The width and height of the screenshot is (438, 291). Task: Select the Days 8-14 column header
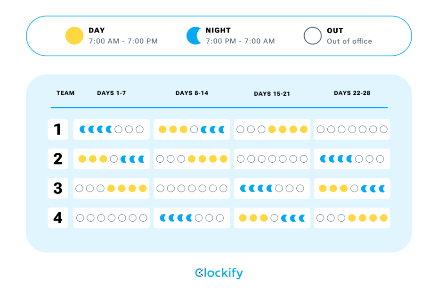point(192,93)
